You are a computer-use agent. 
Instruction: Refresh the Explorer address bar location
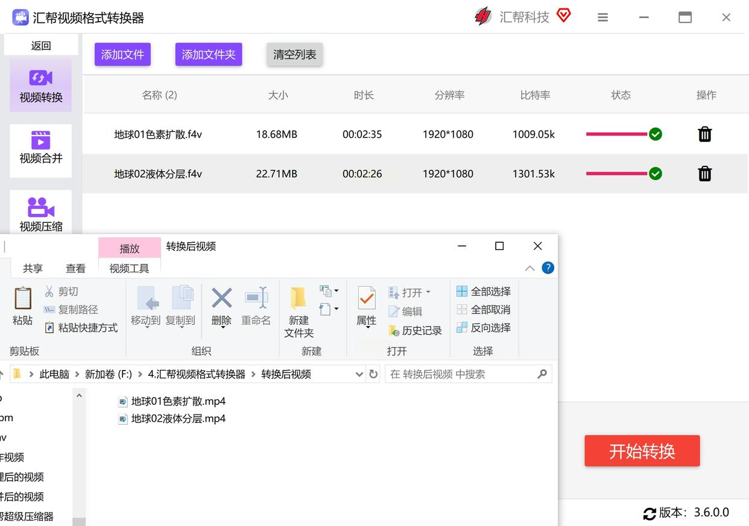tap(373, 374)
